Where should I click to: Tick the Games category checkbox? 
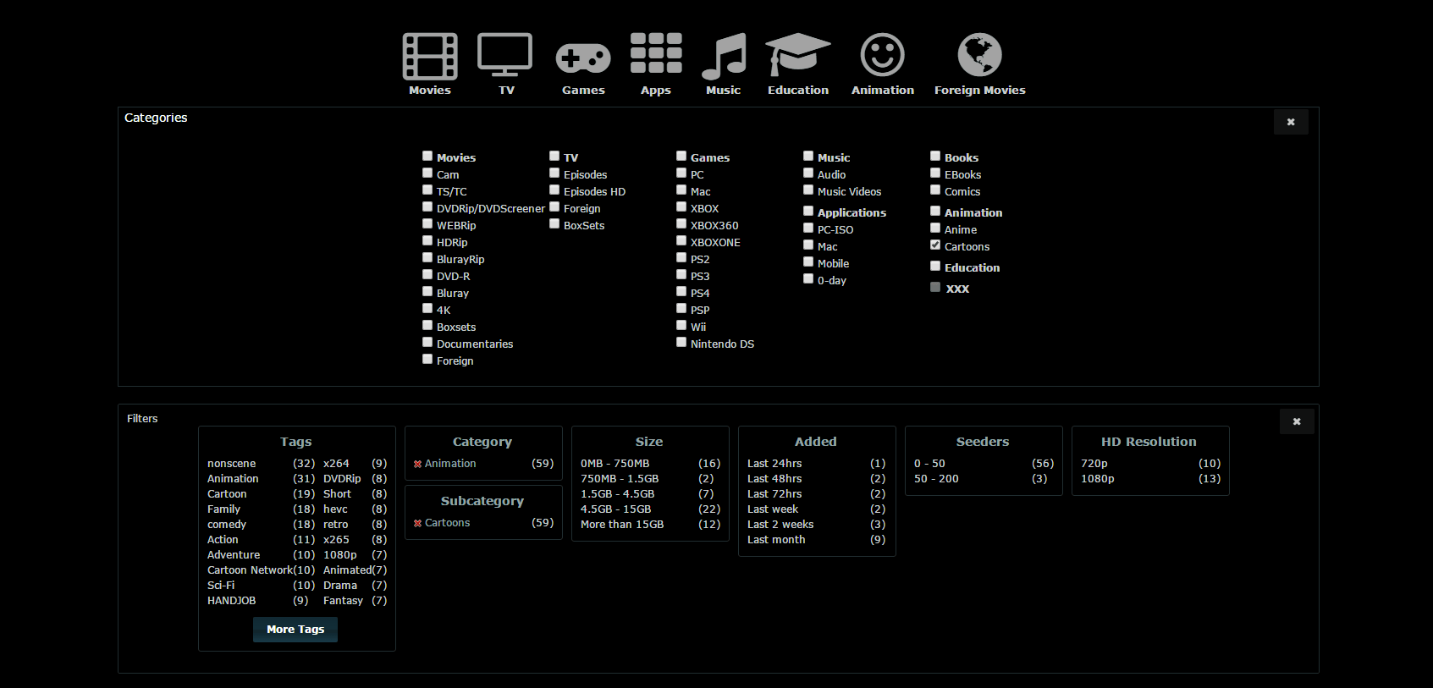[x=681, y=156]
